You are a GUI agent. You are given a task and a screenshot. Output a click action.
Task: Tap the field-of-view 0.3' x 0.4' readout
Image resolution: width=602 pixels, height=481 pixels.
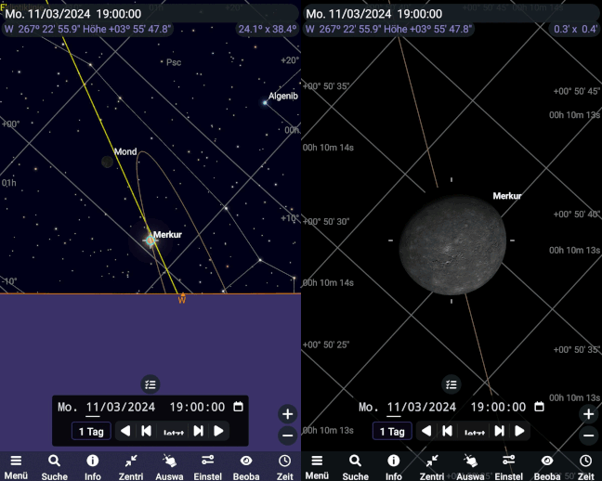click(575, 29)
